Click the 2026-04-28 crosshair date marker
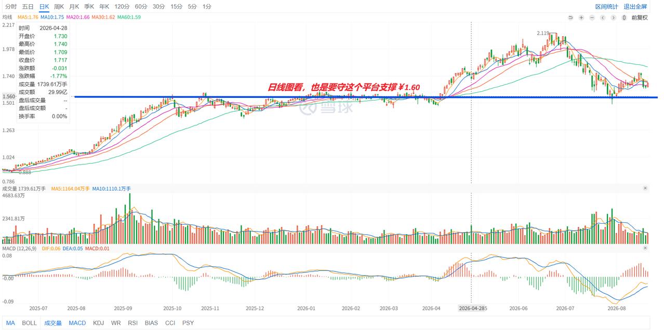Screen dimensions: 664x330 pos(472,308)
